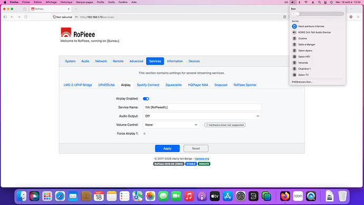Open Roon from the Dock
Viewport: 364px width, 205px height.
tap(298, 196)
